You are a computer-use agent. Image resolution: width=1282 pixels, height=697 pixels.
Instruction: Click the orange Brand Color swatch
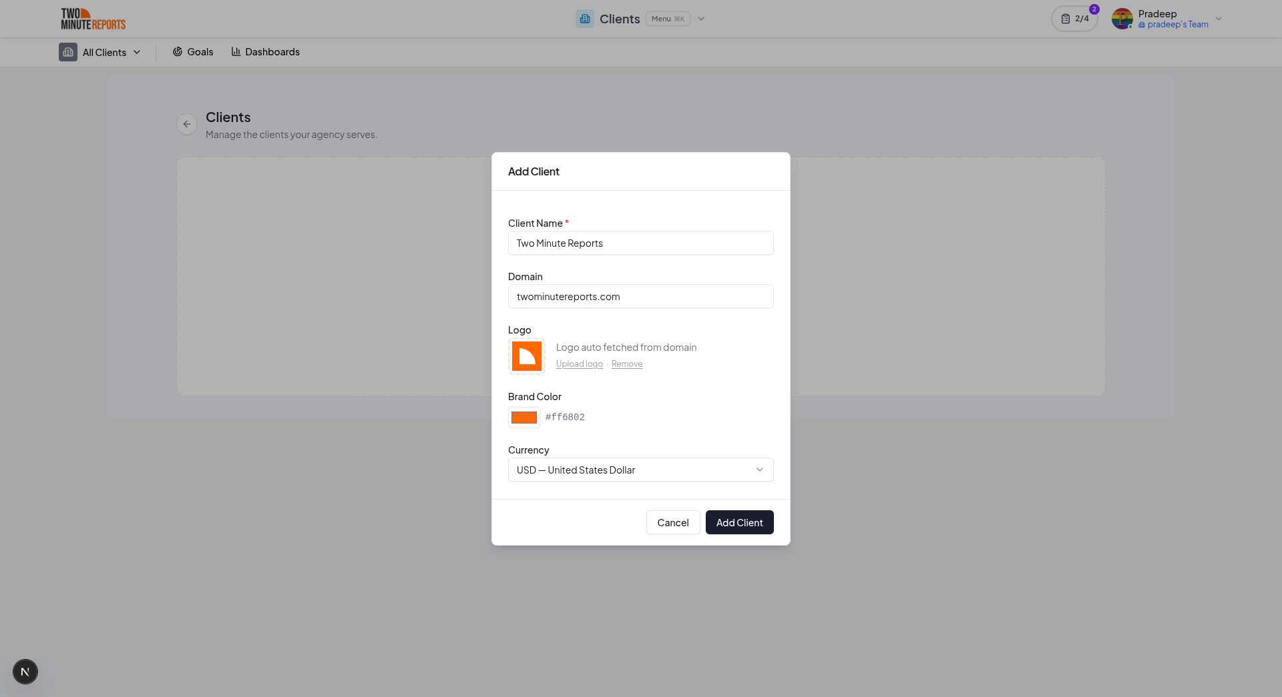coord(523,417)
